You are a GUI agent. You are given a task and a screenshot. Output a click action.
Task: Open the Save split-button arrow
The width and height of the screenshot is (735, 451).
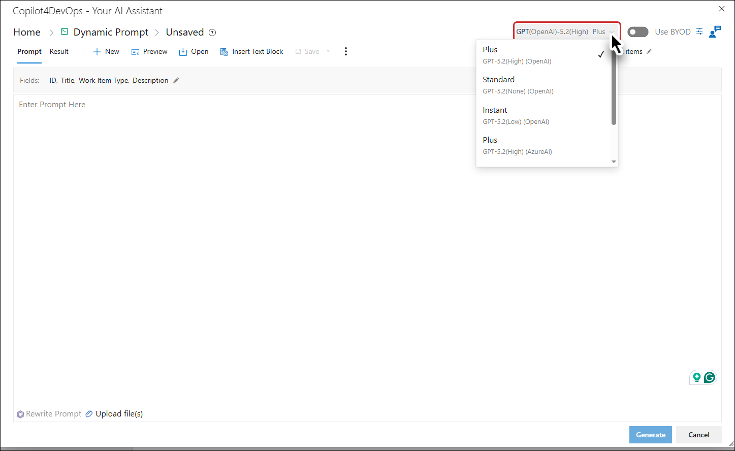328,51
